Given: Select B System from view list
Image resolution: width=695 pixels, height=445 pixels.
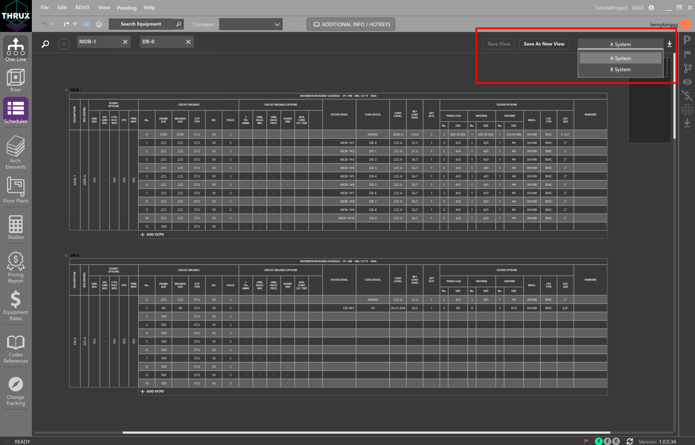Looking at the screenshot, I should click(x=620, y=70).
